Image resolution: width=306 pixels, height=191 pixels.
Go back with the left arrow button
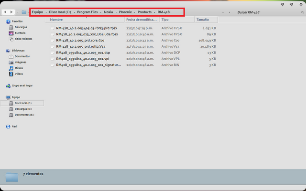(5, 12)
